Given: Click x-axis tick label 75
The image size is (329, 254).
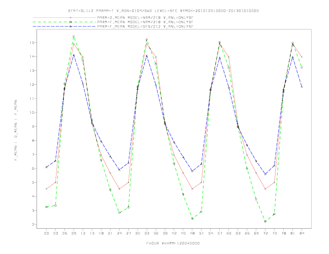Looking at the screenshot, I should 275,233.
